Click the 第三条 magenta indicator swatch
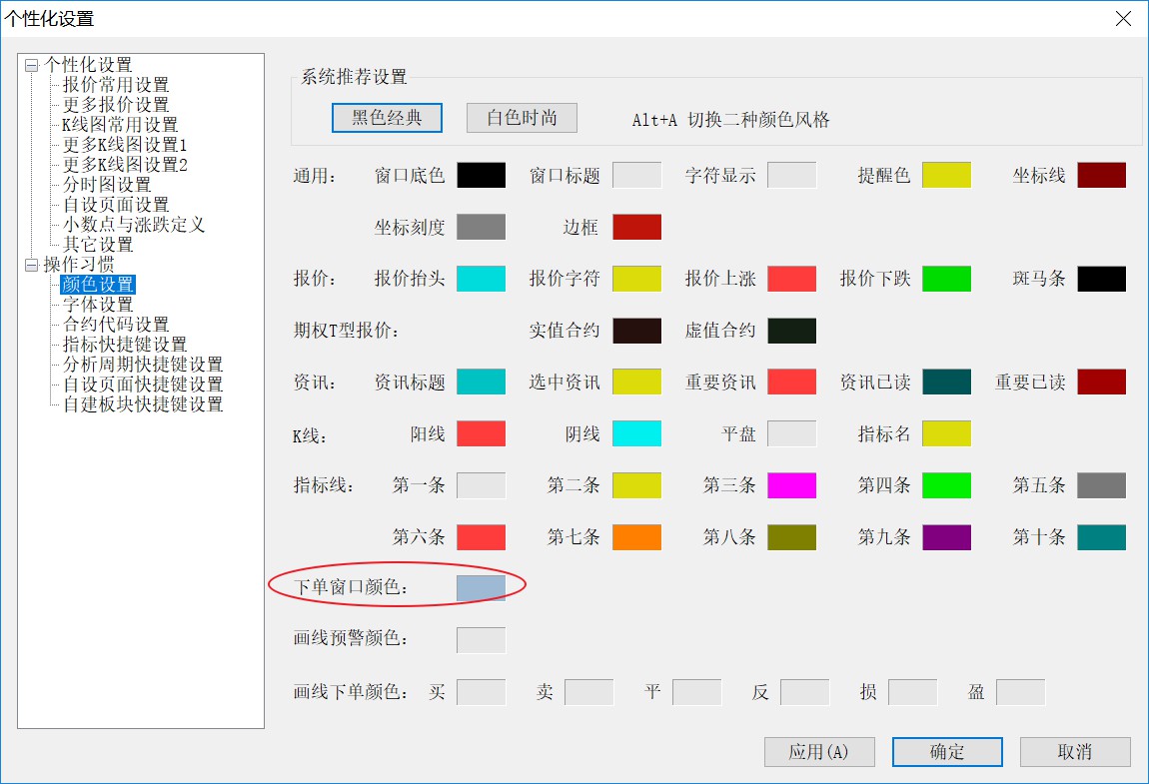Image resolution: width=1149 pixels, height=784 pixels. point(791,485)
